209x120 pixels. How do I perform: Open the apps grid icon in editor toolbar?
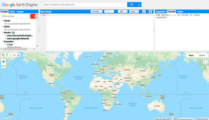pyautogui.click(x=144, y=12)
